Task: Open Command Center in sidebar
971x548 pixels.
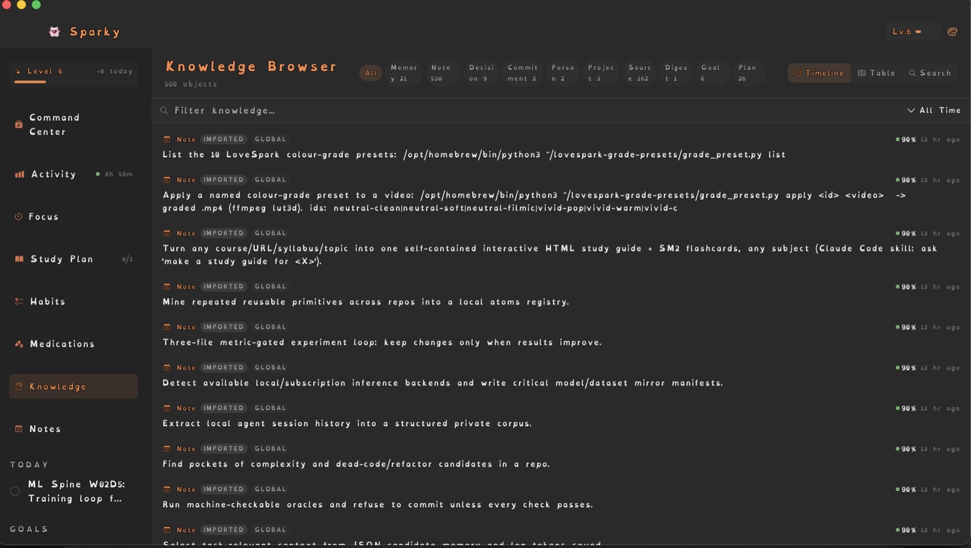Action: coord(73,124)
